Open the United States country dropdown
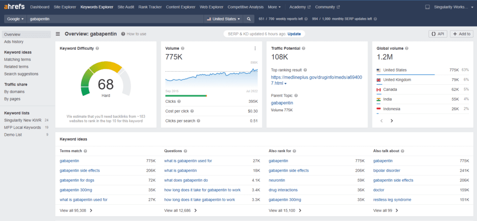 (223, 19)
